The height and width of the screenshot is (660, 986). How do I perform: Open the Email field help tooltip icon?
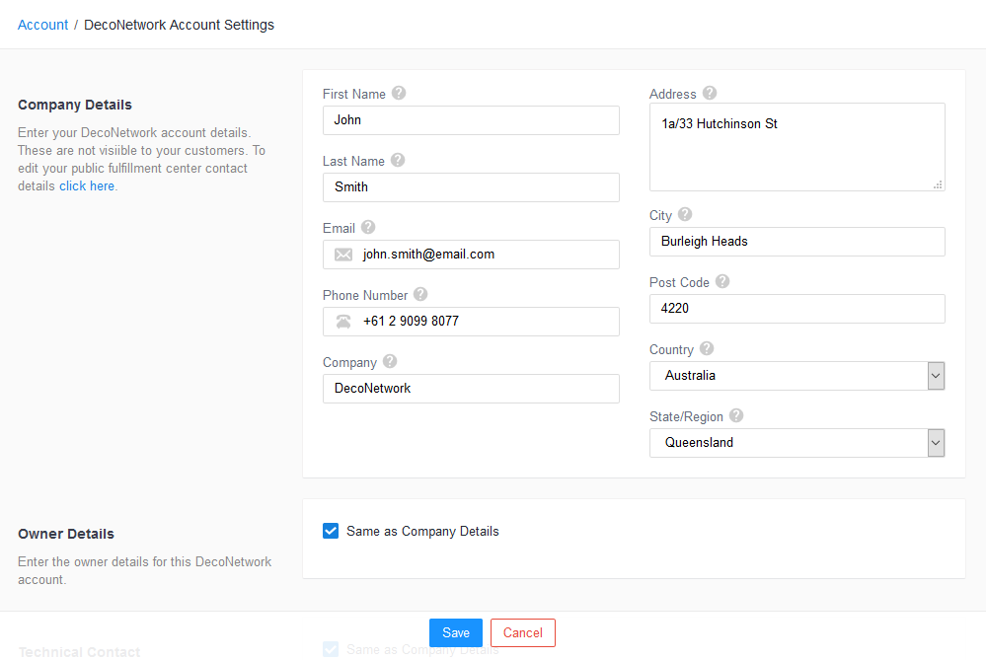pos(367,227)
